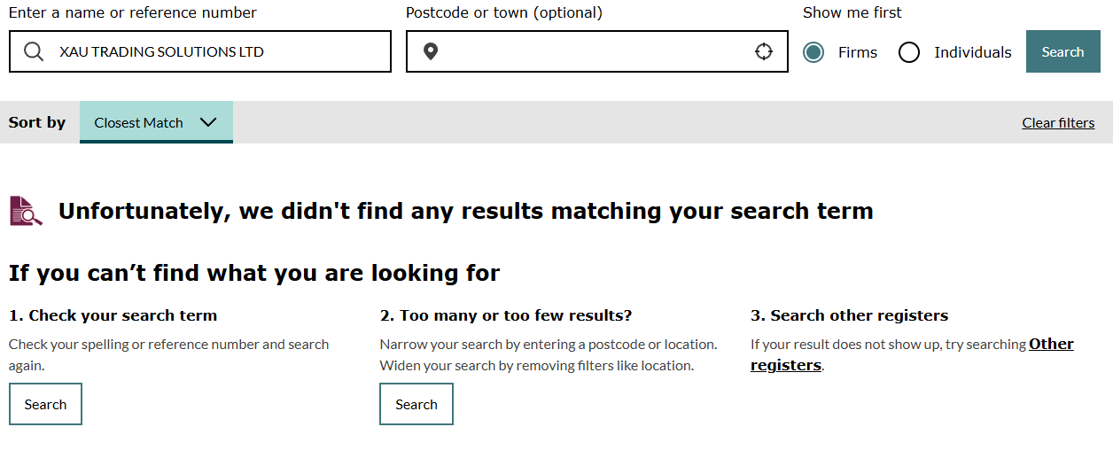
Task: Focus the name or reference number field
Action: coord(222,51)
